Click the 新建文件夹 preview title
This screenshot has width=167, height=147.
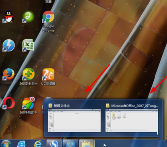62,106
